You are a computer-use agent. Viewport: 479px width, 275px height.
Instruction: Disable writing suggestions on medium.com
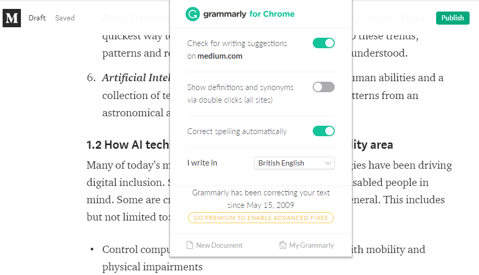point(323,43)
